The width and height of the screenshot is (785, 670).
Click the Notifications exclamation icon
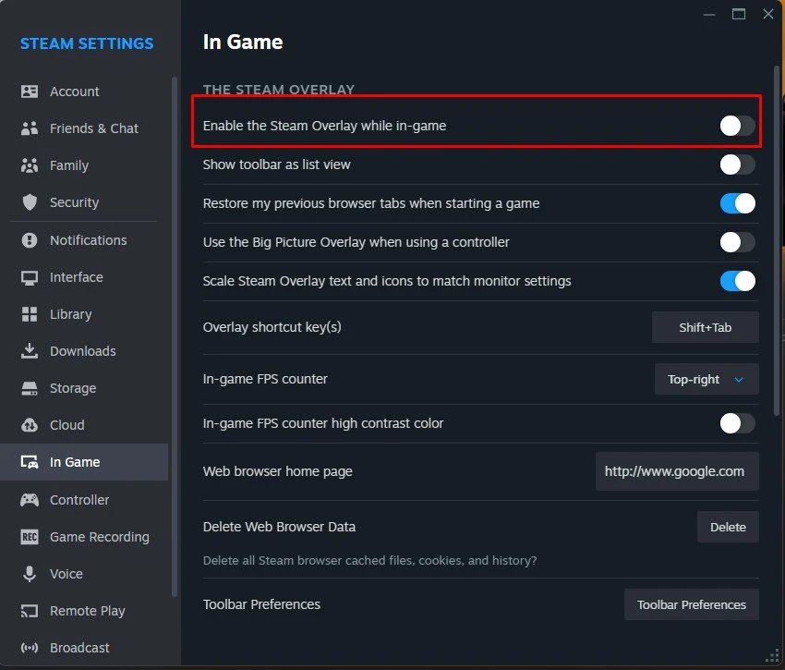(30, 240)
